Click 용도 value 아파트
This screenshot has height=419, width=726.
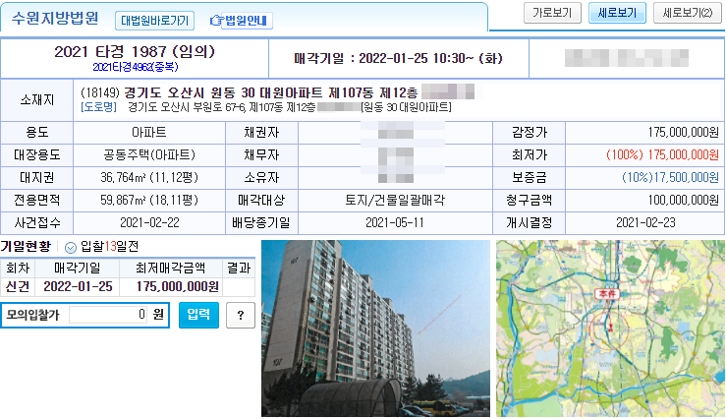tap(149, 133)
